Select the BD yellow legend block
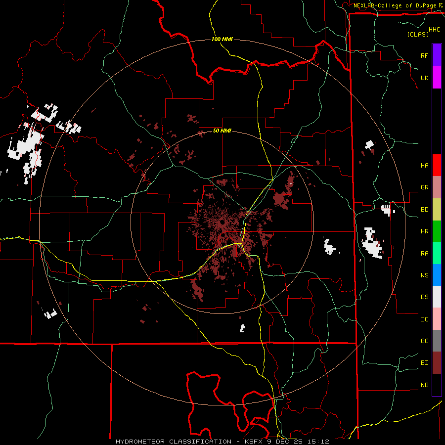Image resolution: width=445 pixels, height=445 pixels. [x=437, y=210]
